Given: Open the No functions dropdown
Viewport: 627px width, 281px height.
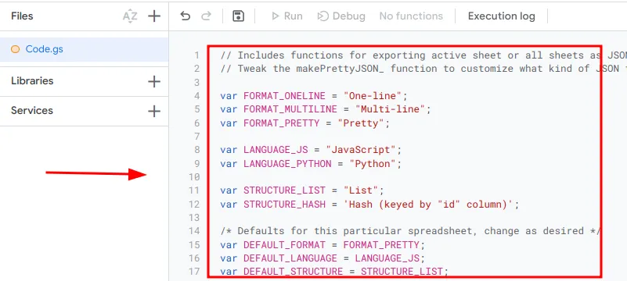Looking at the screenshot, I should (x=411, y=16).
